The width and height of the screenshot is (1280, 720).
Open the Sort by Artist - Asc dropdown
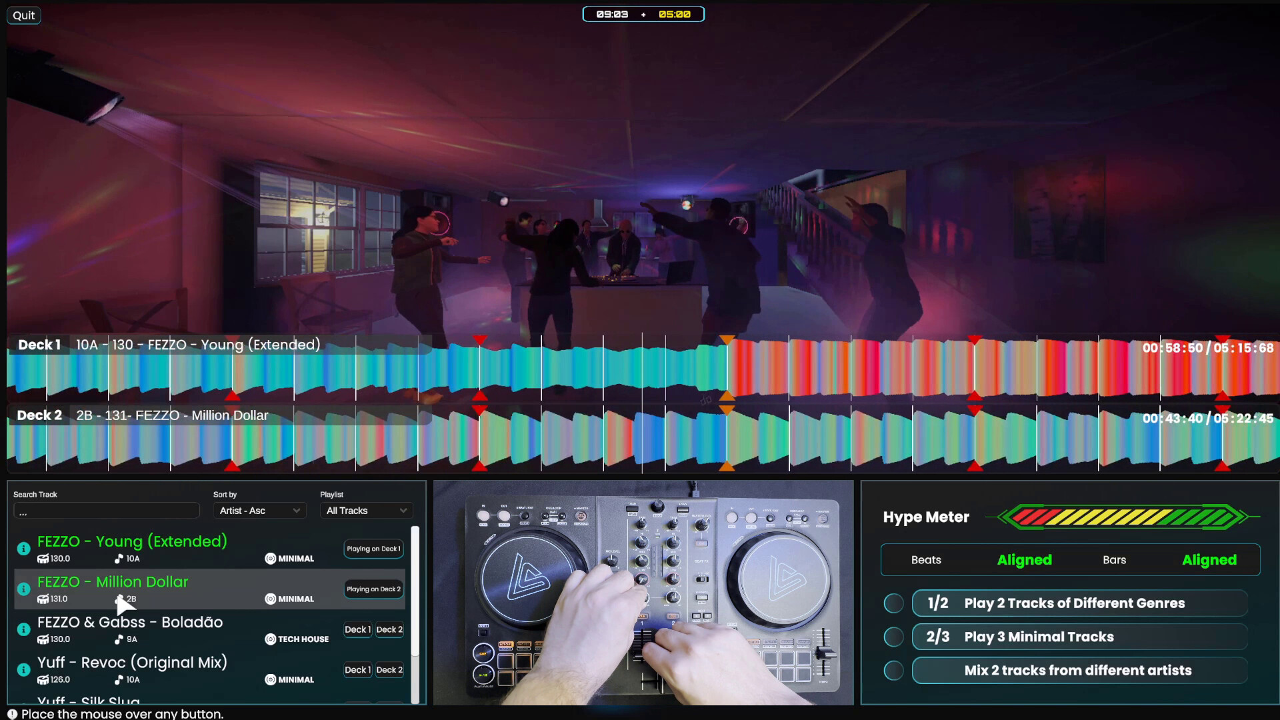click(x=259, y=510)
